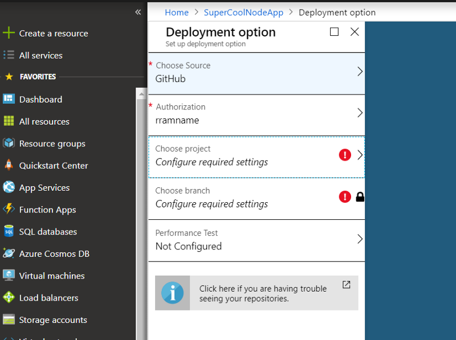Click the Virtual machines monitor icon

point(9,275)
